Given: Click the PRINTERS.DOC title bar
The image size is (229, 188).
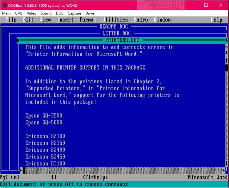Looking at the screenshot, I should 122,40.
